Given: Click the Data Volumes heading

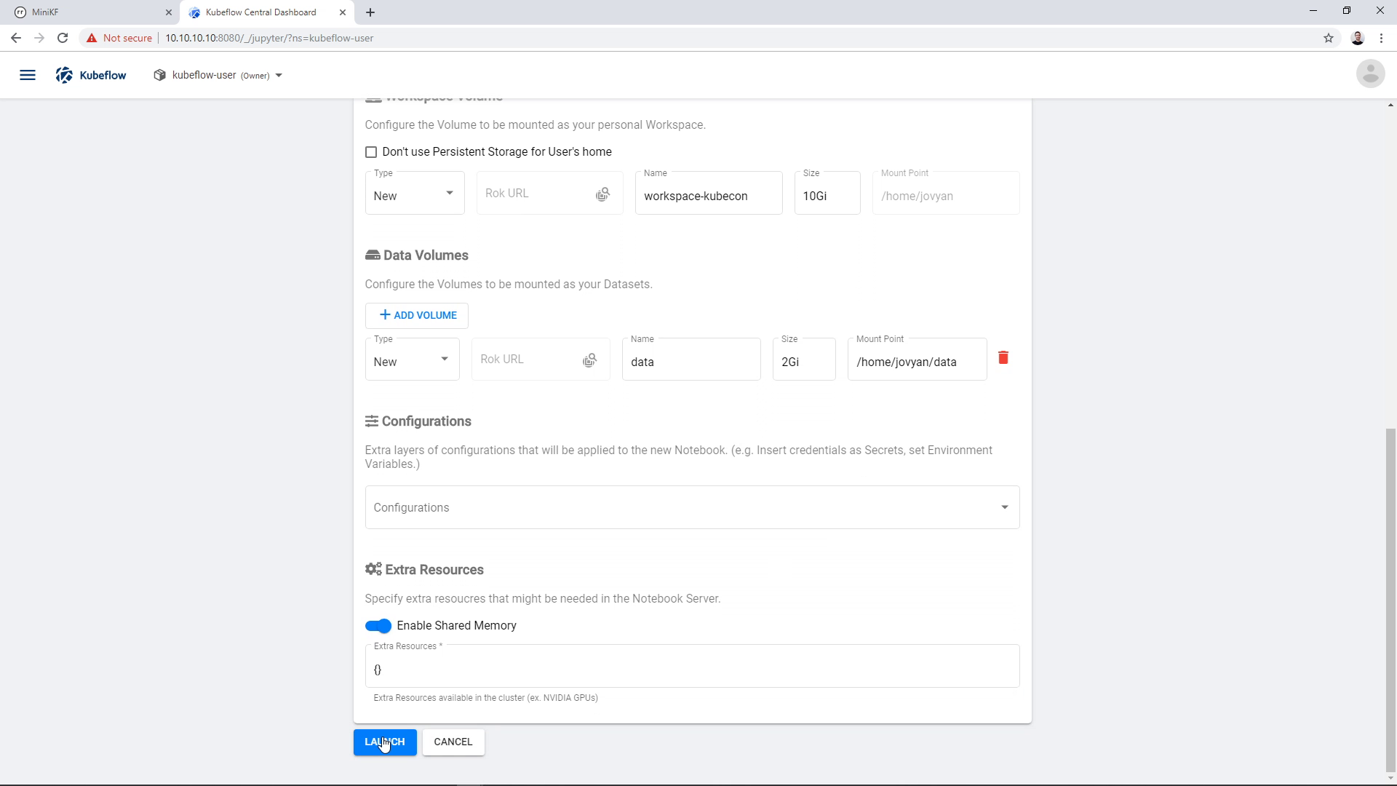Looking at the screenshot, I should (x=417, y=255).
